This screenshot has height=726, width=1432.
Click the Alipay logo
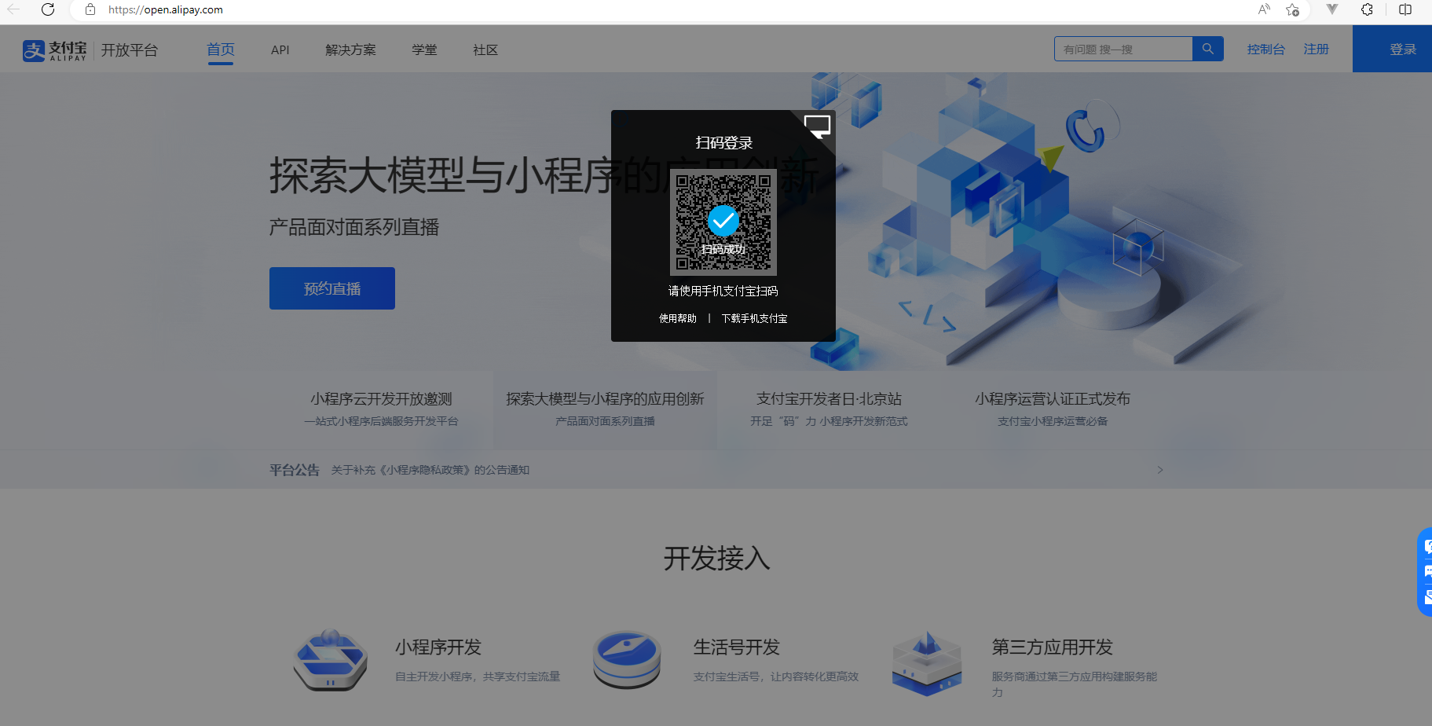click(x=55, y=50)
